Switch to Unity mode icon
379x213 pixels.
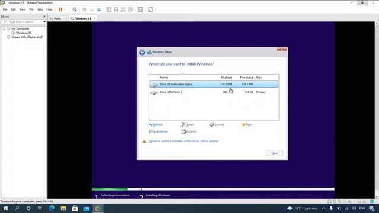tap(130, 9)
